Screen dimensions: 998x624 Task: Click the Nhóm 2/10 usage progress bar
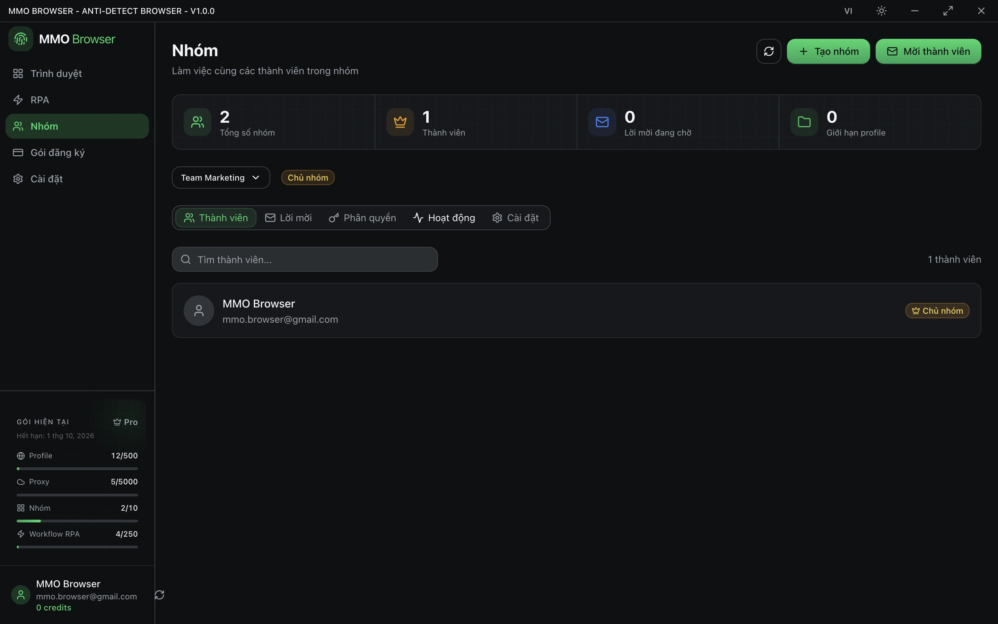(77, 521)
